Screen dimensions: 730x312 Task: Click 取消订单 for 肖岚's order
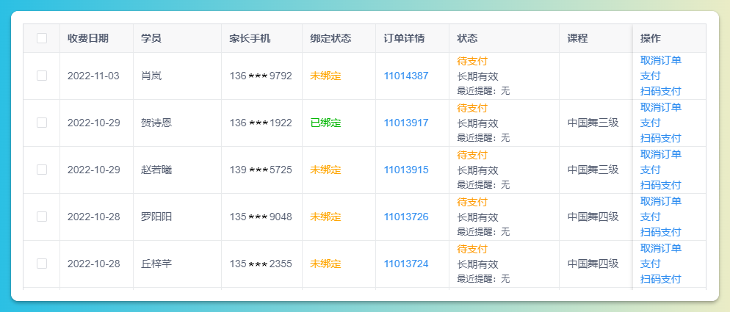[661, 60]
